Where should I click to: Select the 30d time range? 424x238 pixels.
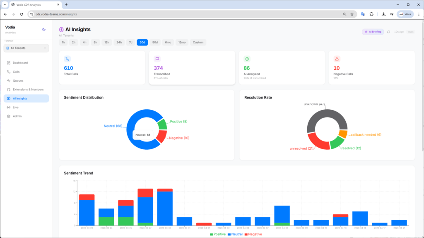(x=142, y=42)
